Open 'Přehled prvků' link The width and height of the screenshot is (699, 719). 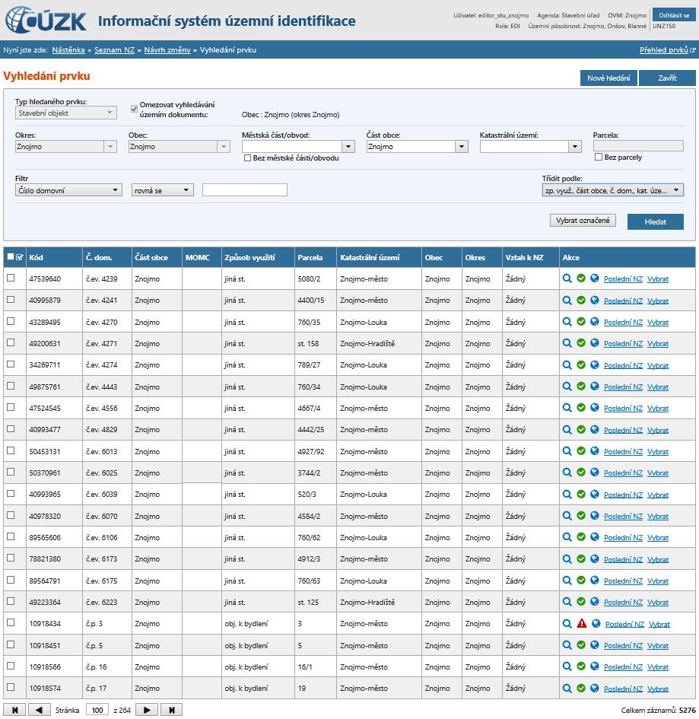[667, 50]
